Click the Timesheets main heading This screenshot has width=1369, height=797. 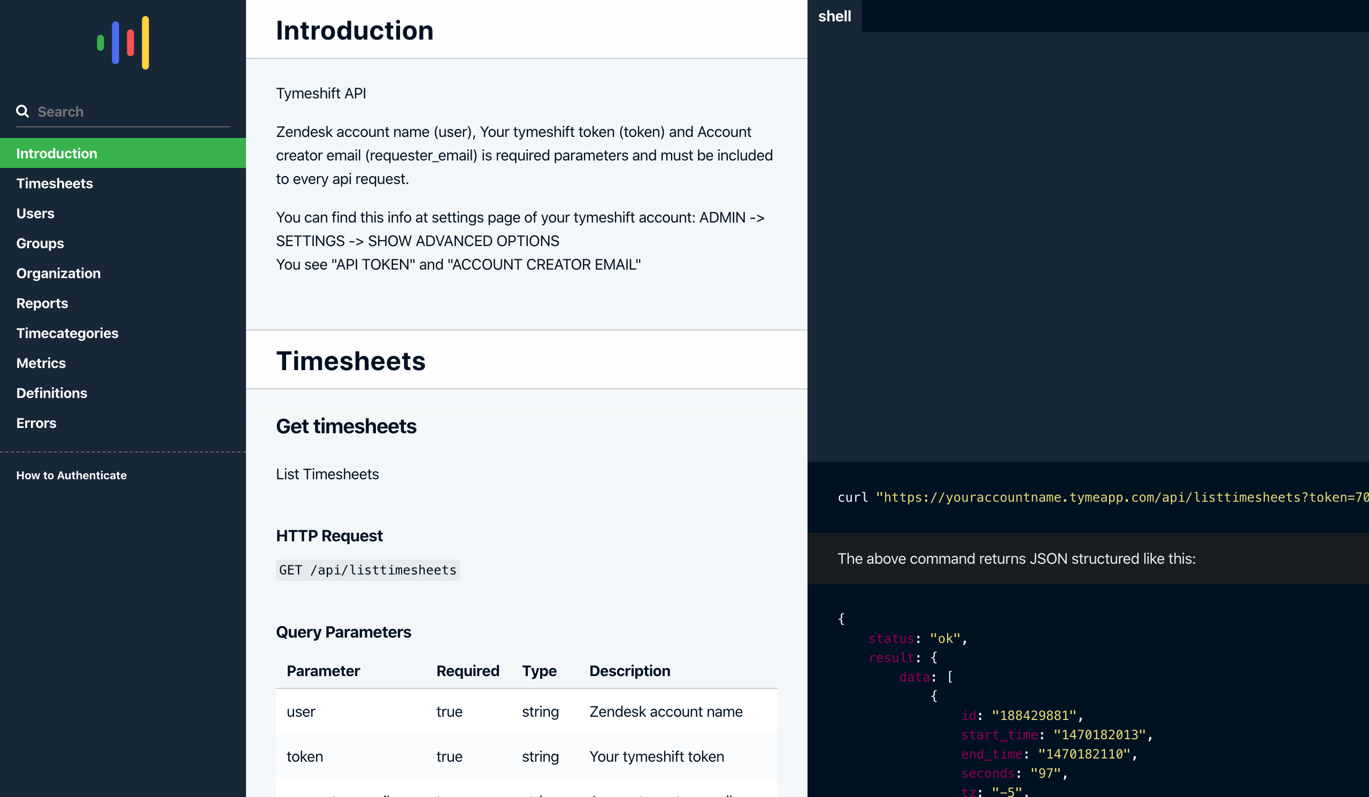click(351, 361)
